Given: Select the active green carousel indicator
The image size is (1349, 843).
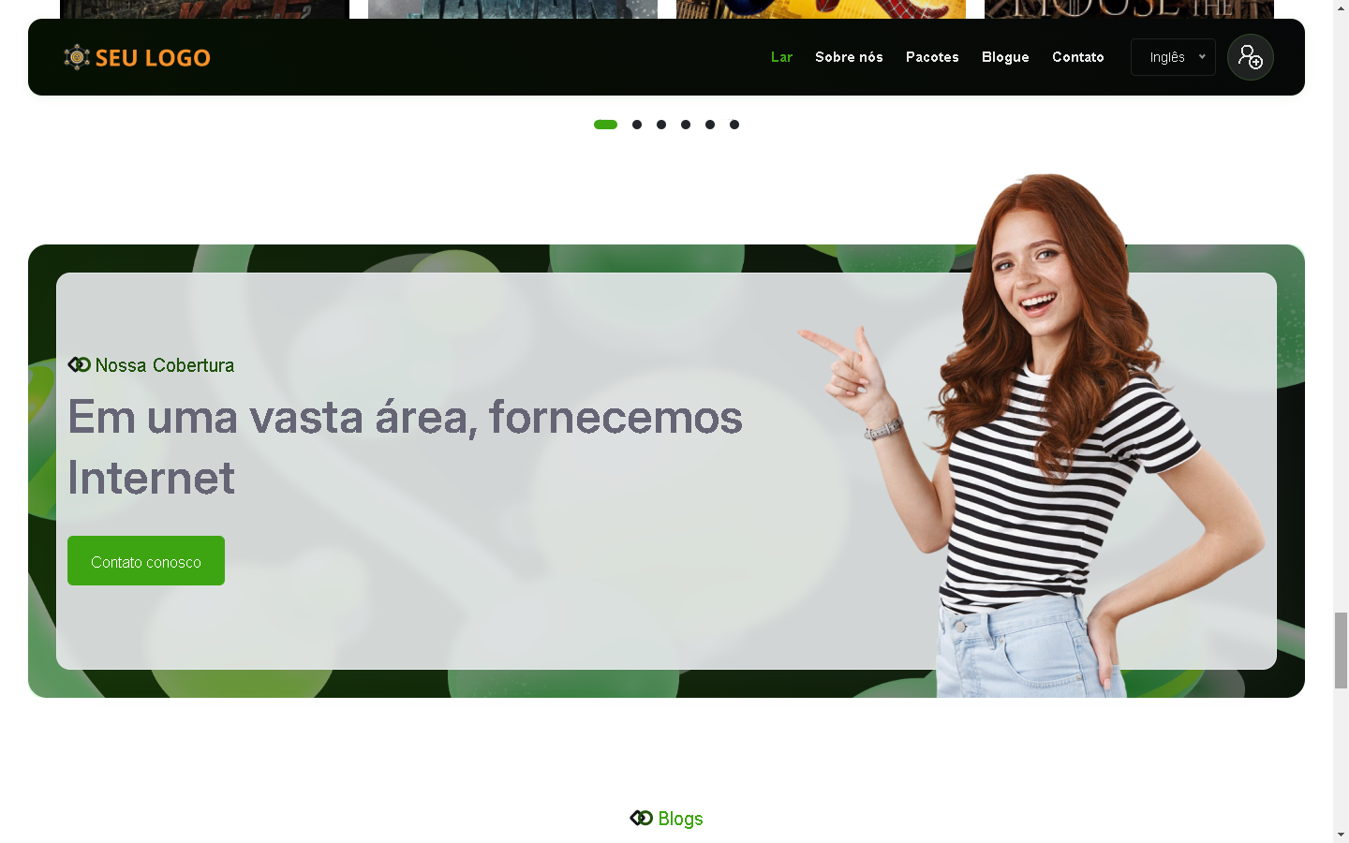Looking at the screenshot, I should coord(605,125).
